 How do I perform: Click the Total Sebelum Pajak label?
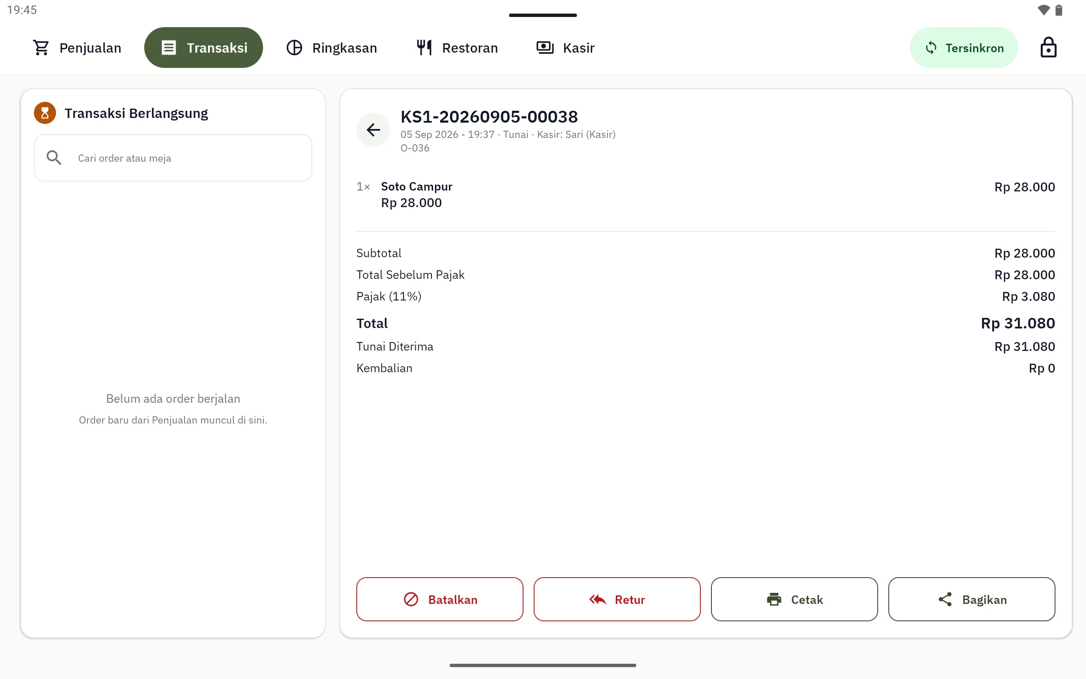(410, 275)
